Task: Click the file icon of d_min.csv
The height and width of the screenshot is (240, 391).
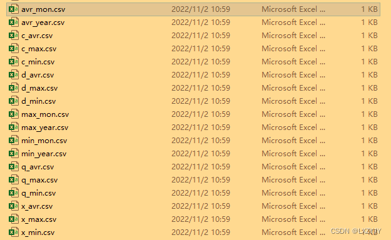Action: click(x=14, y=101)
